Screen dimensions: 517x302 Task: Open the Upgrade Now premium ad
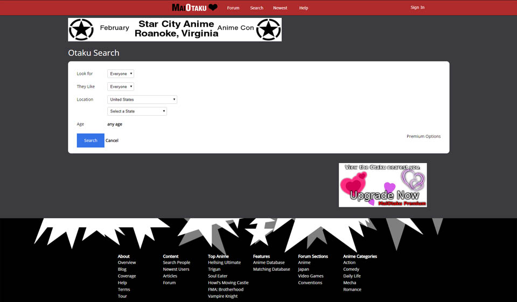click(x=382, y=185)
